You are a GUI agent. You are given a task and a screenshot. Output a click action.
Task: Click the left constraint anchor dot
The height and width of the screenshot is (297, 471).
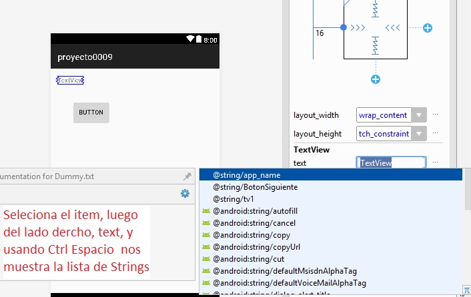tap(344, 28)
